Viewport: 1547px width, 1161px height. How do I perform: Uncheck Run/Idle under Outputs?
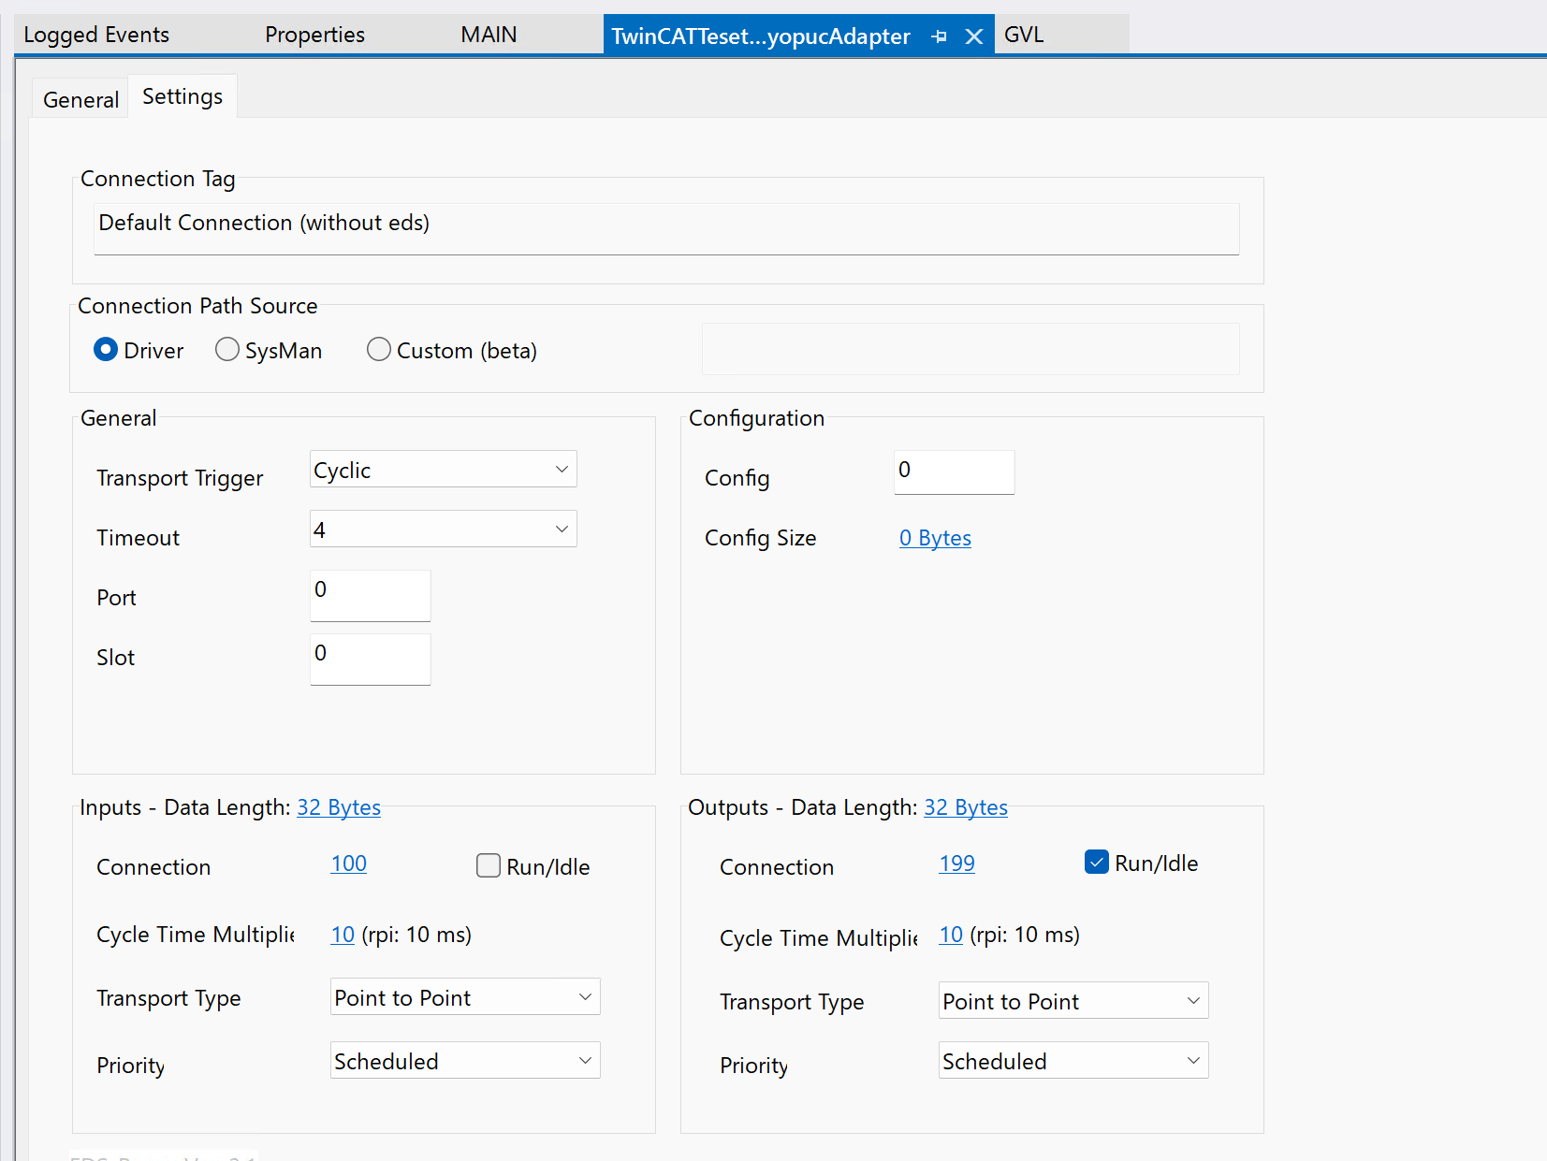click(1096, 862)
